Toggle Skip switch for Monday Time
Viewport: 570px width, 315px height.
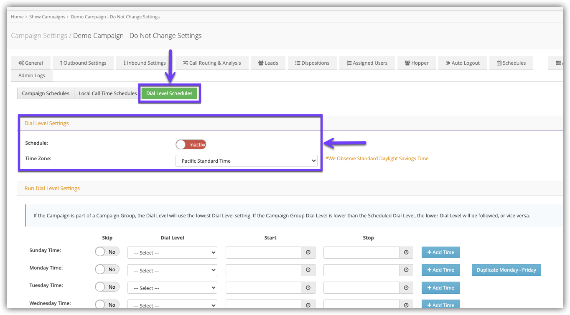pos(107,270)
